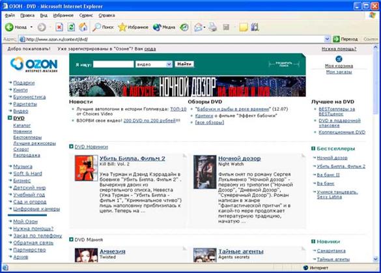The image size is (381, 273).
Task: Click the Mail envelope icon
Action: [198, 27]
